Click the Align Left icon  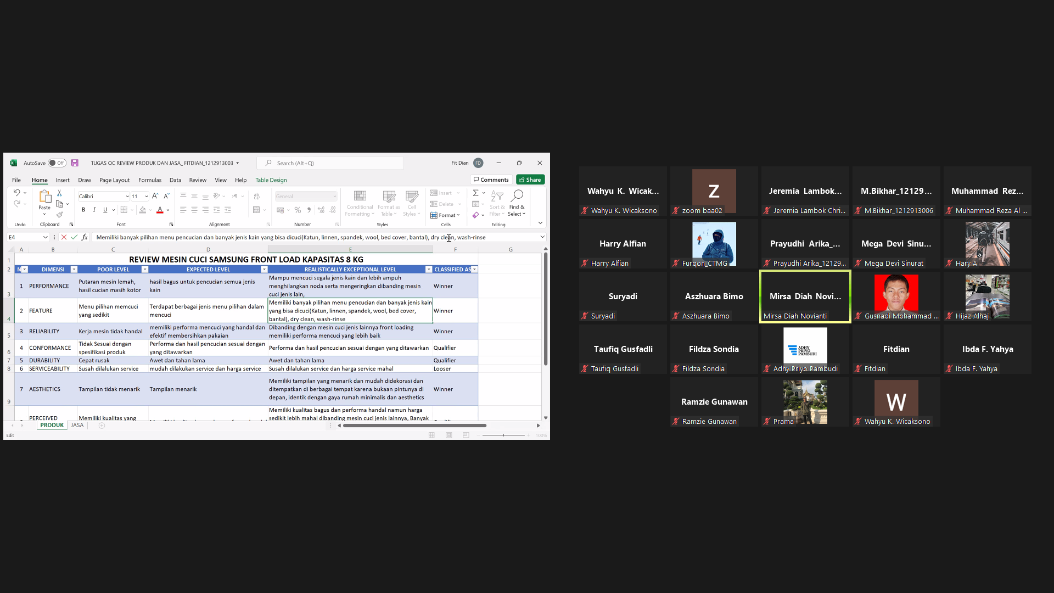pos(183,210)
